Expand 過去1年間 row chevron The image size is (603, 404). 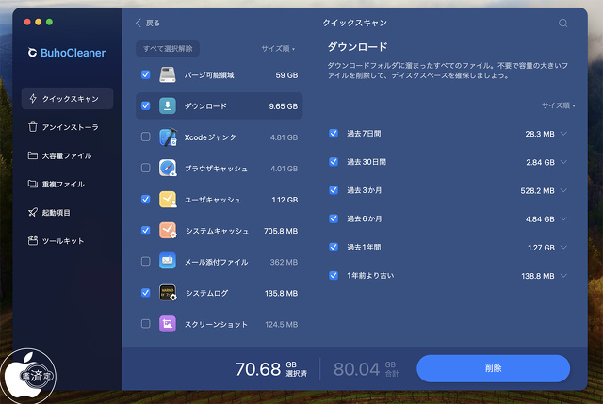(563, 248)
